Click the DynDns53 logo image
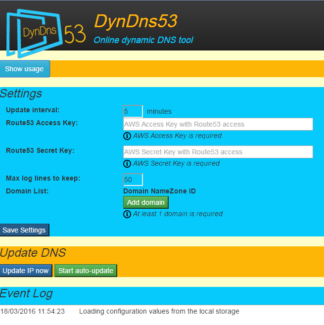324x325 pixels. tap(46, 33)
